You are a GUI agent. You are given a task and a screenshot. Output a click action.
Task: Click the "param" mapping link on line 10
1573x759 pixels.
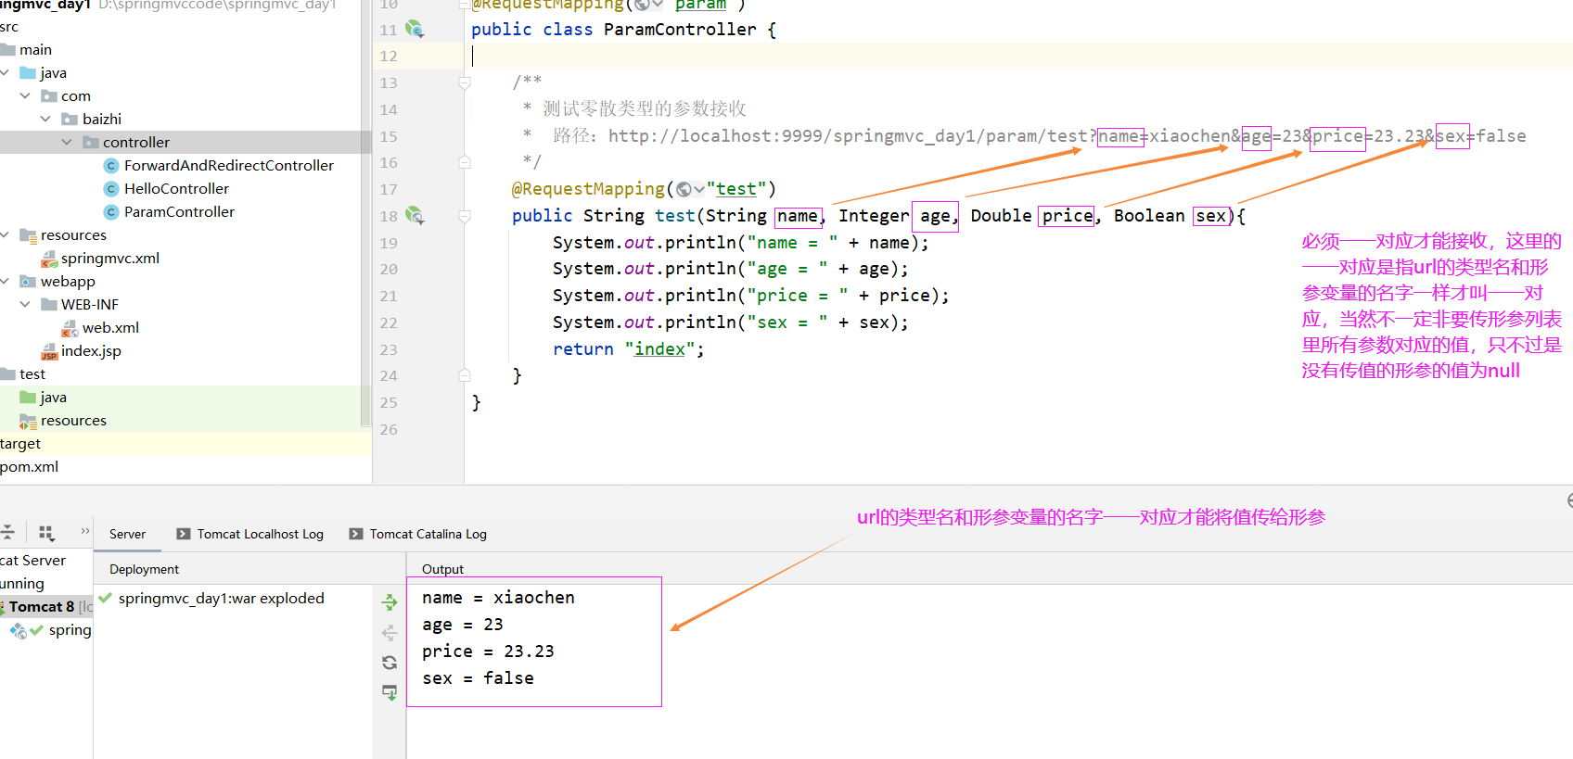coord(700,5)
